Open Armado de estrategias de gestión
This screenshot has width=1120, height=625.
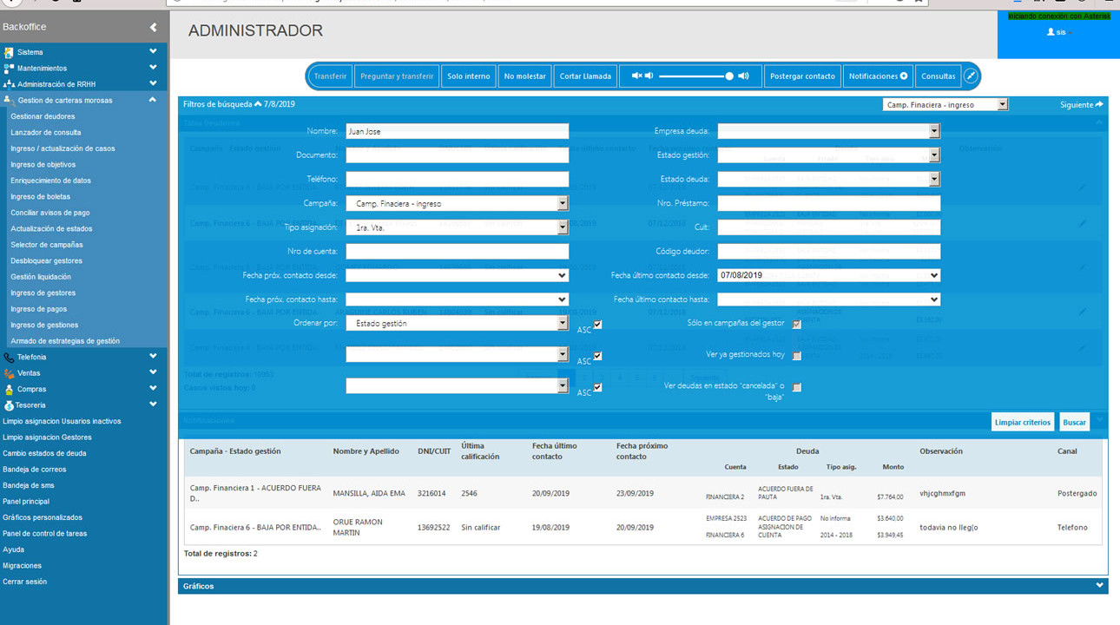65,341
